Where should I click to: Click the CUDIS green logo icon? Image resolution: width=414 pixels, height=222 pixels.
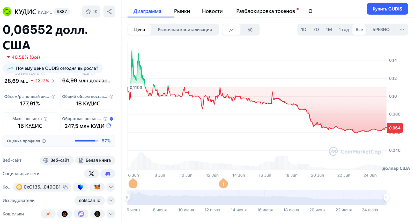(x=7, y=11)
